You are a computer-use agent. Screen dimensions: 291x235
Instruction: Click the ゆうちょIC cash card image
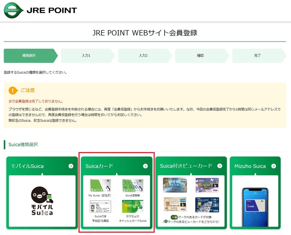click(x=133, y=206)
